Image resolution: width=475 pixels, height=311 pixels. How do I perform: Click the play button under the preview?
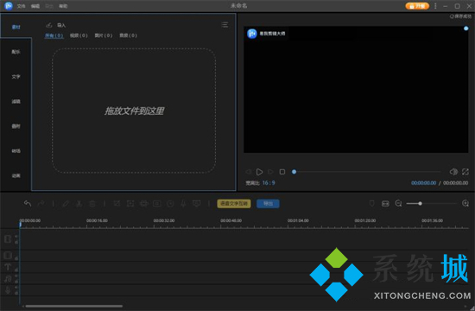pyautogui.click(x=259, y=172)
